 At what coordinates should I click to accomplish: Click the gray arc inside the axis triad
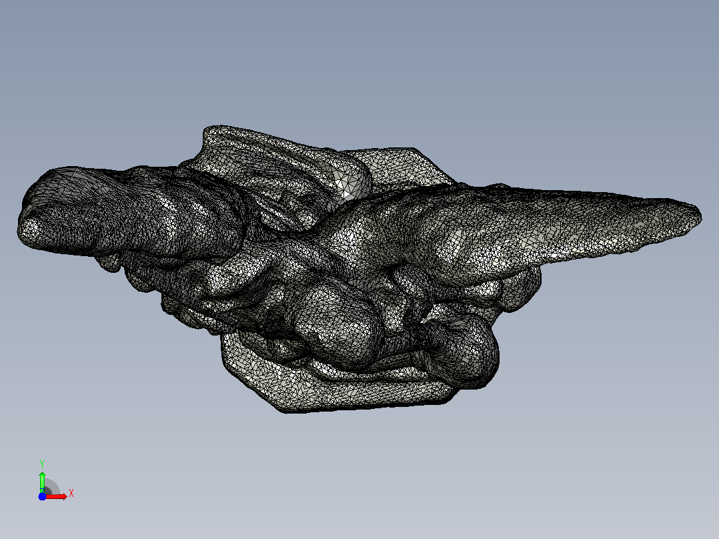tap(52, 487)
